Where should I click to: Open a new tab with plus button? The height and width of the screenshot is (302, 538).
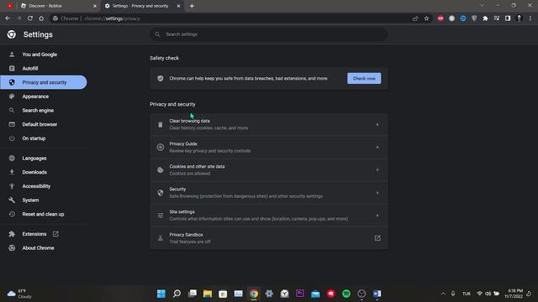(192, 6)
